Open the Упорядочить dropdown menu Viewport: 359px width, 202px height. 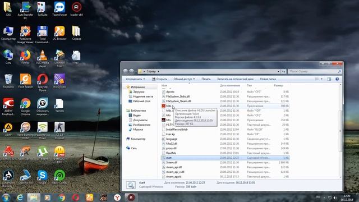135,79
